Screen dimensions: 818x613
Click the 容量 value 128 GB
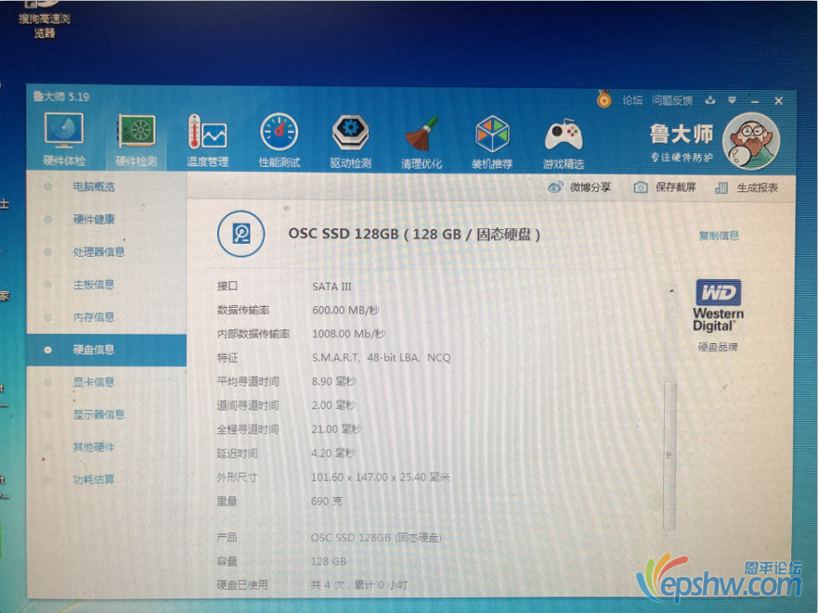[328, 561]
